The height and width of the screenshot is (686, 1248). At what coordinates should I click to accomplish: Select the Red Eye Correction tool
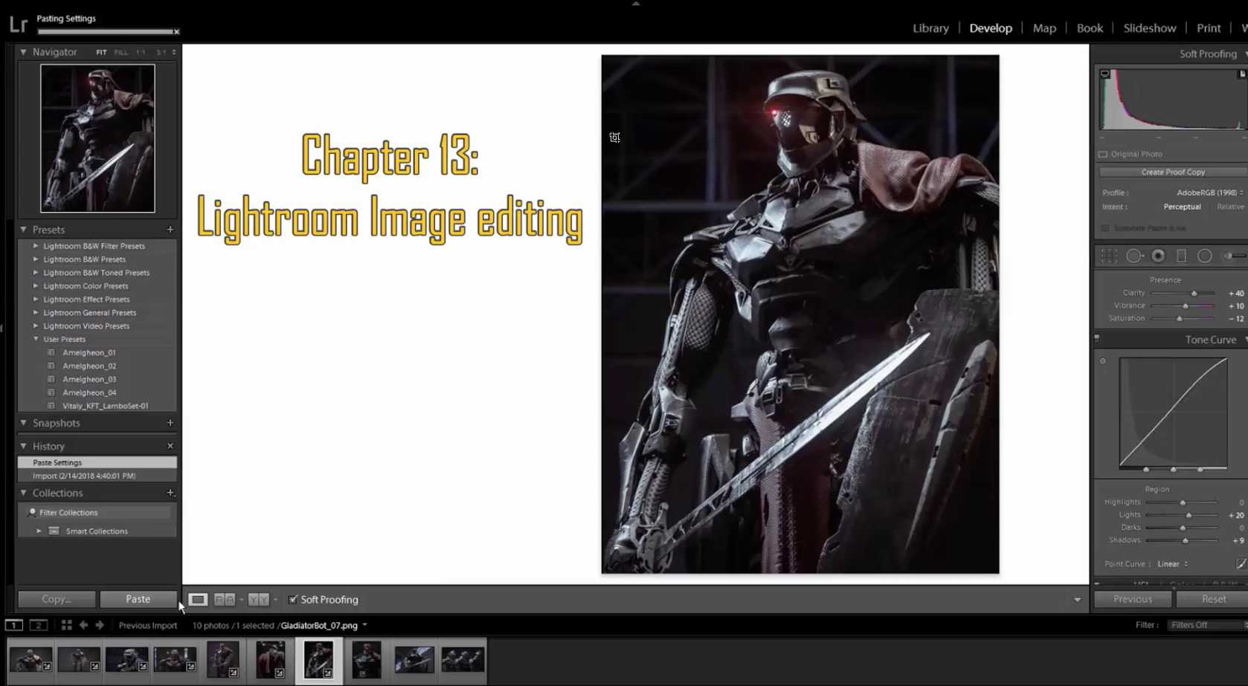pos(1158,256)
